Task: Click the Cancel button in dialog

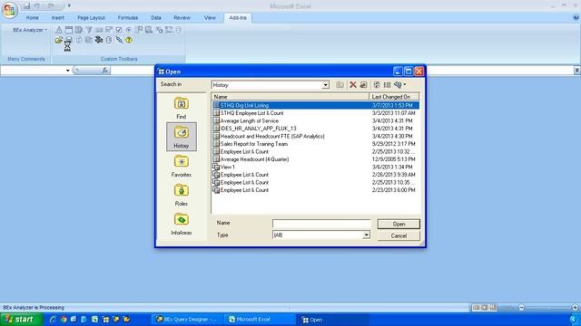Action: (399, 235)
